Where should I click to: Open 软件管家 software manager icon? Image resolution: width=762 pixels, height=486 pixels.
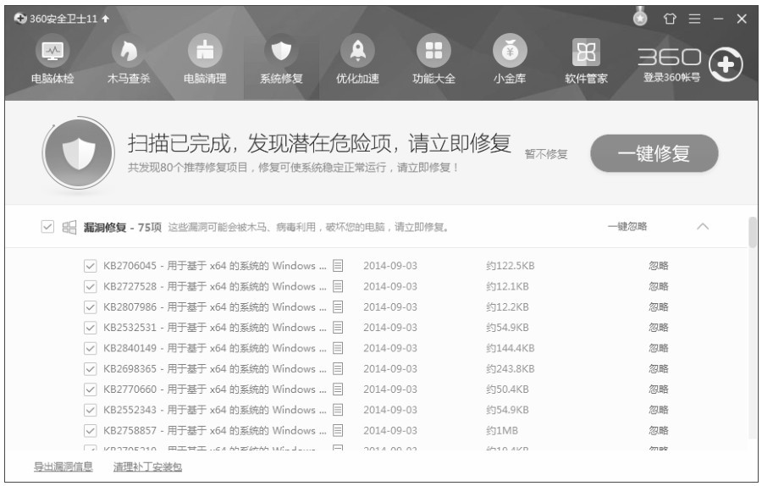[x=586, y=52]
